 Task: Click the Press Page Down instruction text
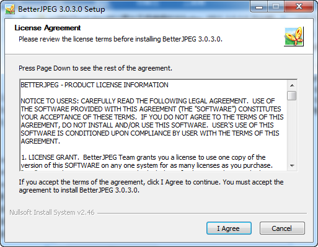tap(95, 68)
